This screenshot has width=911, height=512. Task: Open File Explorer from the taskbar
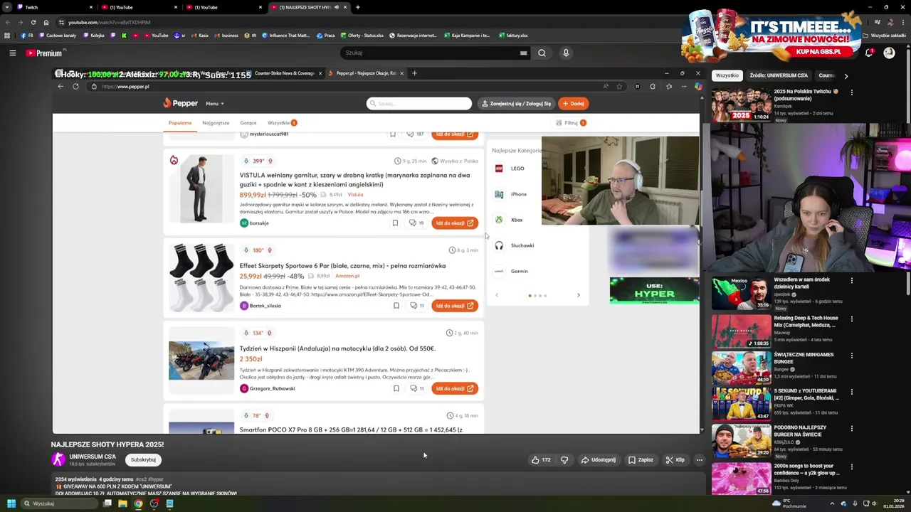coord(122,503)
